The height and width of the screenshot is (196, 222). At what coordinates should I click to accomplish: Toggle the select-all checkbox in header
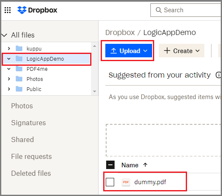(x=110, y=165)
